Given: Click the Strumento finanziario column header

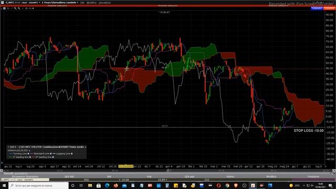Looking at the screenshot, I should pos(25,176).
